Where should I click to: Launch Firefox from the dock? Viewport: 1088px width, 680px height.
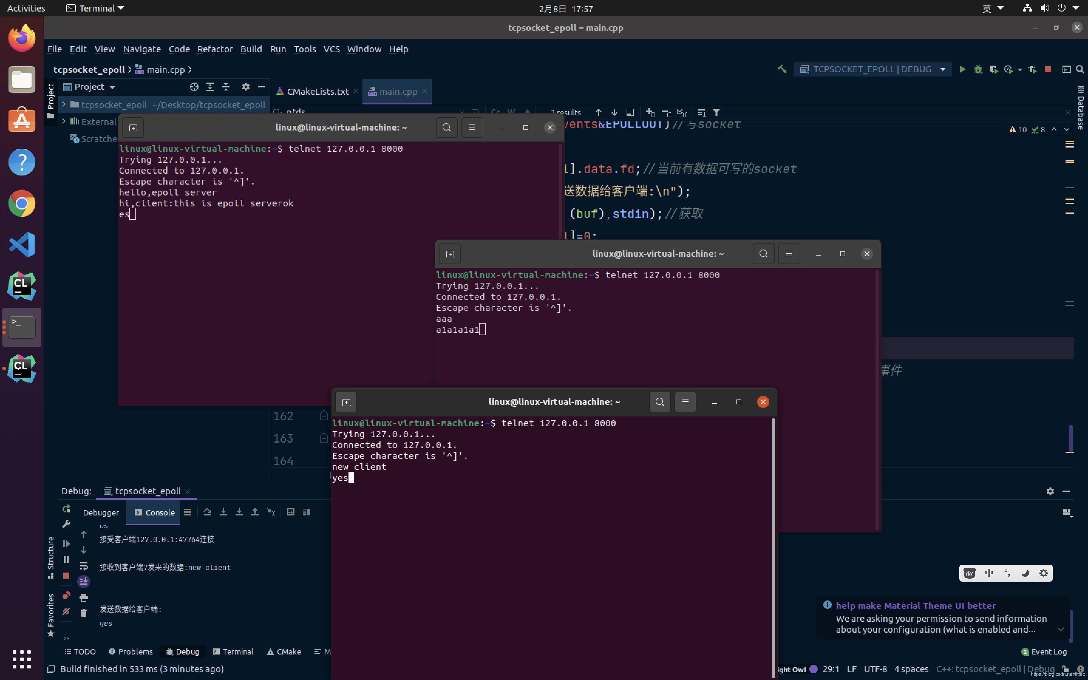click(22, 38)
